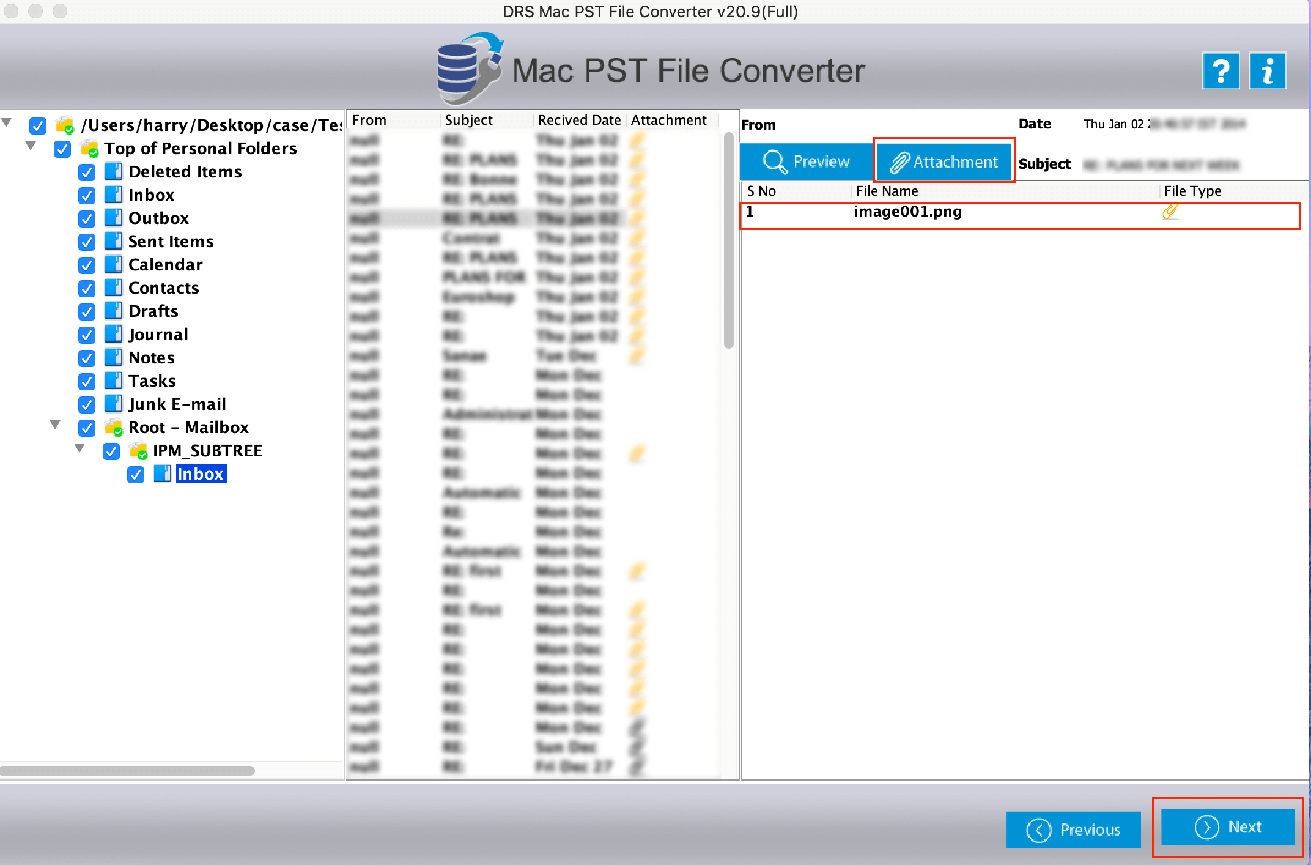
Task: Click the Inbox folder icon under IPM_SUBTREE
Action: pyautogui.click(x=161, y=473)
